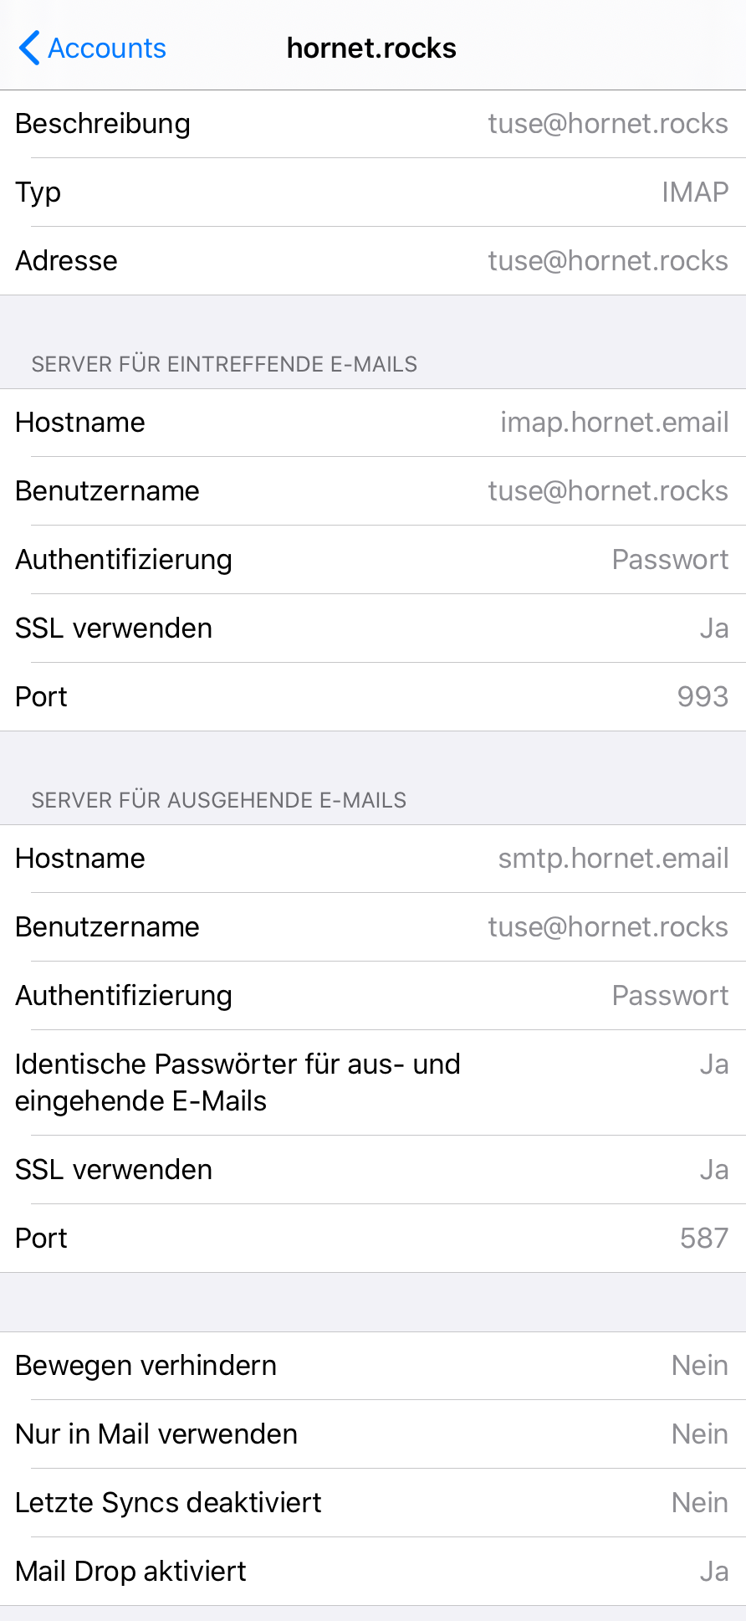This screenshot has width=746, height=1621.
Task: Tap Benutzername under incoming mail server
Action: tap(373, 491)
